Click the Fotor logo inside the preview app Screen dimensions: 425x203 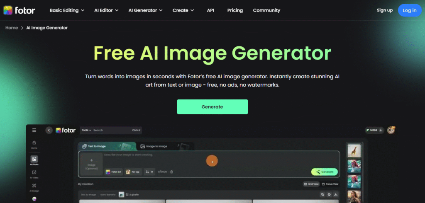pyautogui.click(x=66, y=130)
